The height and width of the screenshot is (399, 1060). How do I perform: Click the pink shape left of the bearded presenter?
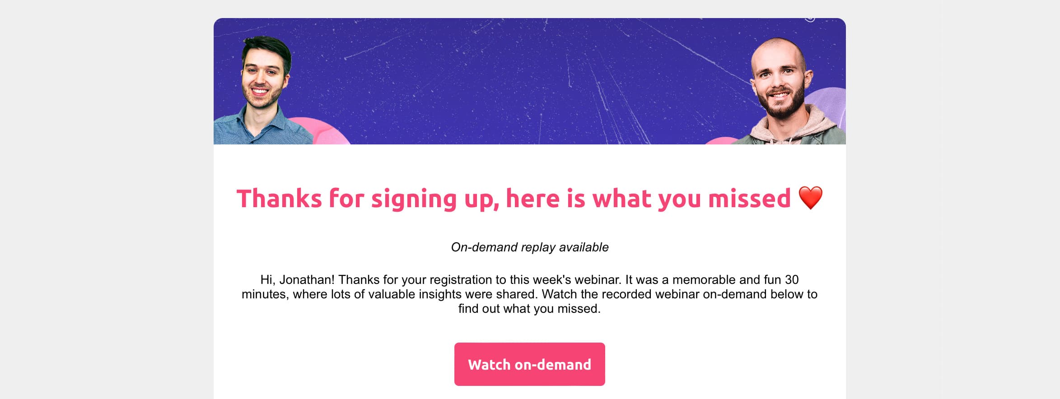[720, 140]
